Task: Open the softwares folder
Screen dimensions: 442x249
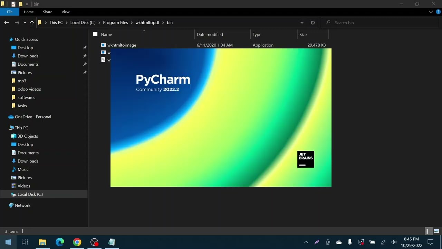Action: point(26,98)
